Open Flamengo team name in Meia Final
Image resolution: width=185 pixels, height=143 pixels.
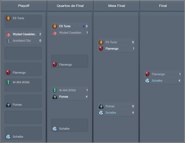click(x=112, y=49)
